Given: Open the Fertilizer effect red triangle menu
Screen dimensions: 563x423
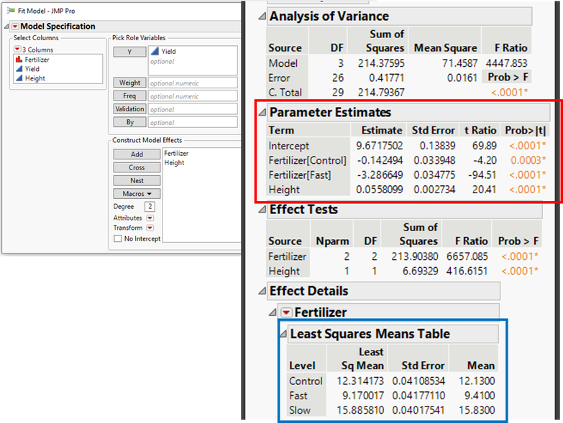Looking at the screenshot, I should 286,312.
